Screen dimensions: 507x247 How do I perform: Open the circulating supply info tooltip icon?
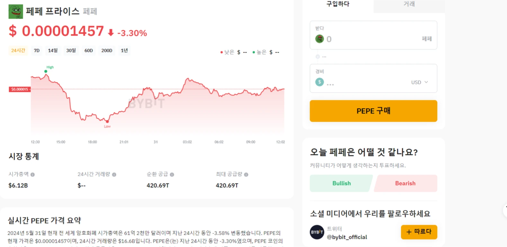173,174
